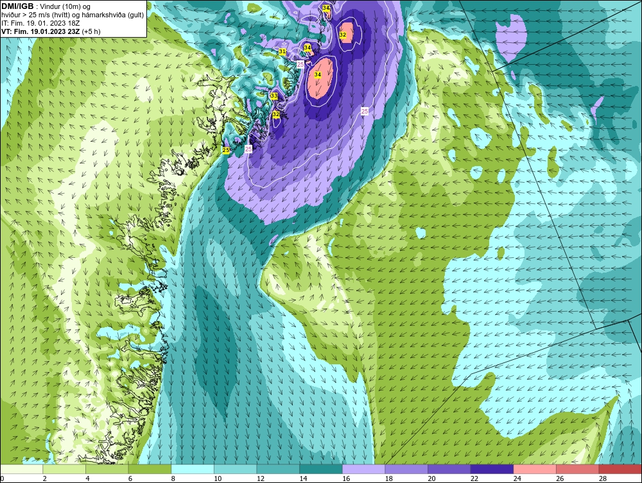Image resolution: width=642 pixels, height=483 pixels.
Task: Click the 0–2 m/s pale yellow legend swatch
Action: [x=21, y=469]
